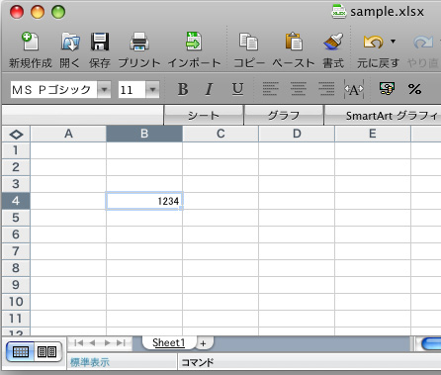Zoom window with green button
Viewport: 441px width, 375px height.
tap(58, 12)
